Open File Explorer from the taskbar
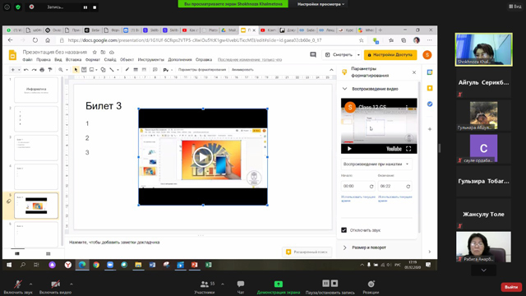The image size is (526, 296). point(138,265)
